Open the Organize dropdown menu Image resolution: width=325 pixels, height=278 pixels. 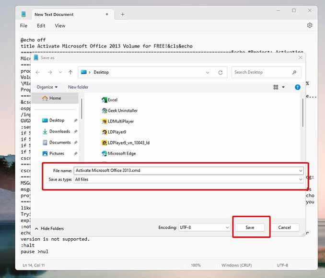click(47, 87)
